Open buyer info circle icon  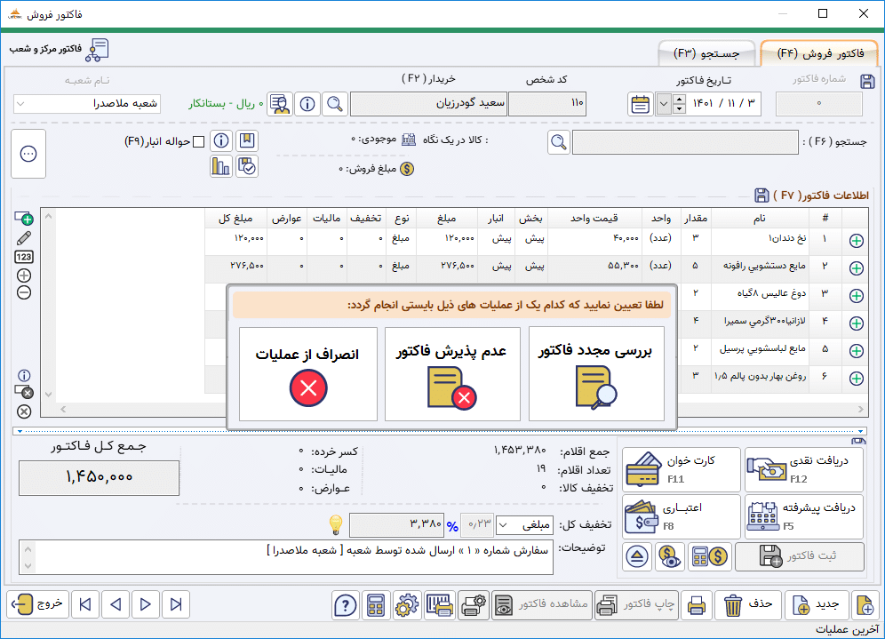coord(307,104)
